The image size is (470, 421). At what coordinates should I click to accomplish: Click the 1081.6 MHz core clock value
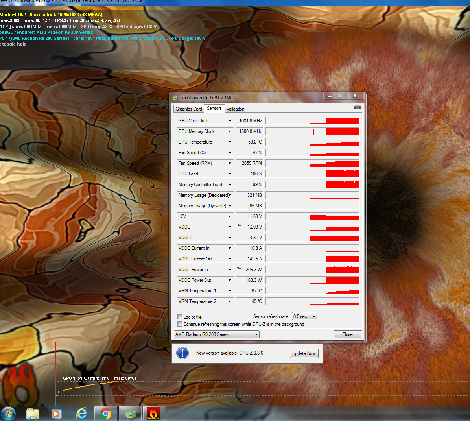(x=250, y=121)
